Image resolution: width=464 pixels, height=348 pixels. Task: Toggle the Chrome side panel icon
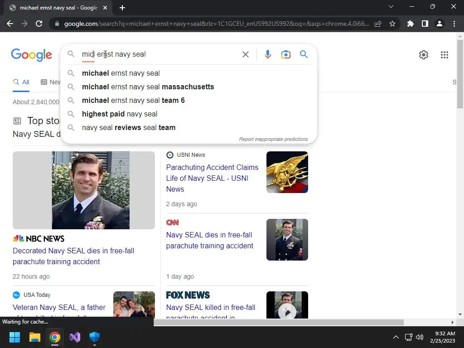[425, 24]
